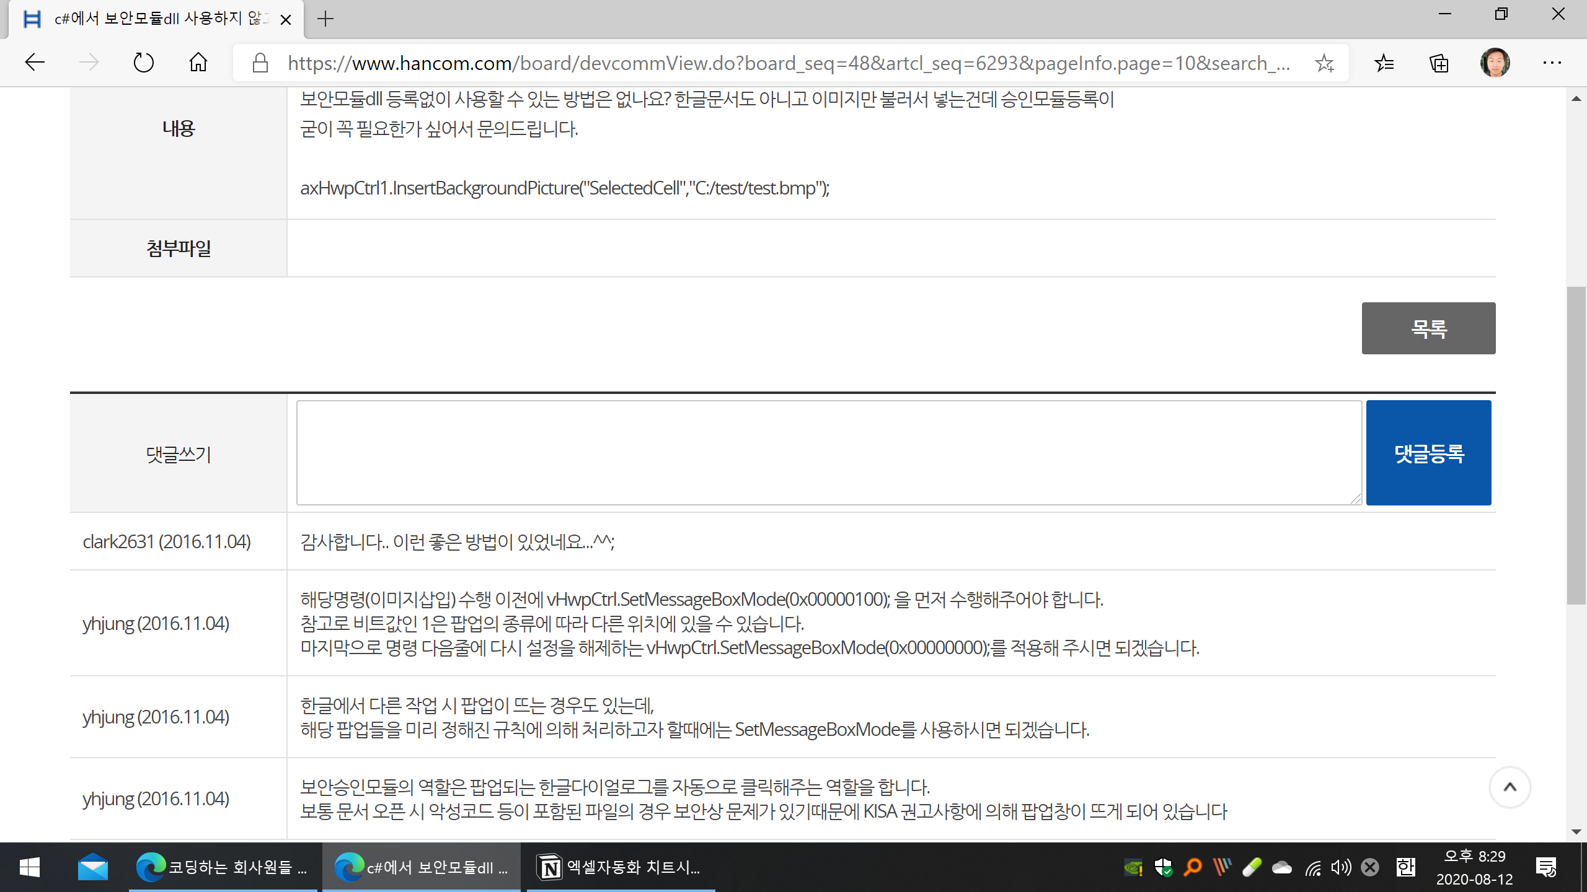Open the favorites list panel
Image resolution: width=1587 pixels, height=892 pixels.
[x=1384, y=63]
